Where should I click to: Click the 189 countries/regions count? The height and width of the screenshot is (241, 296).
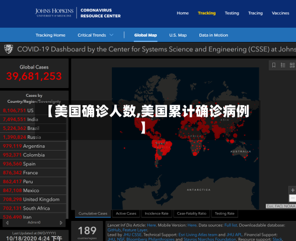tap(87, 230)
